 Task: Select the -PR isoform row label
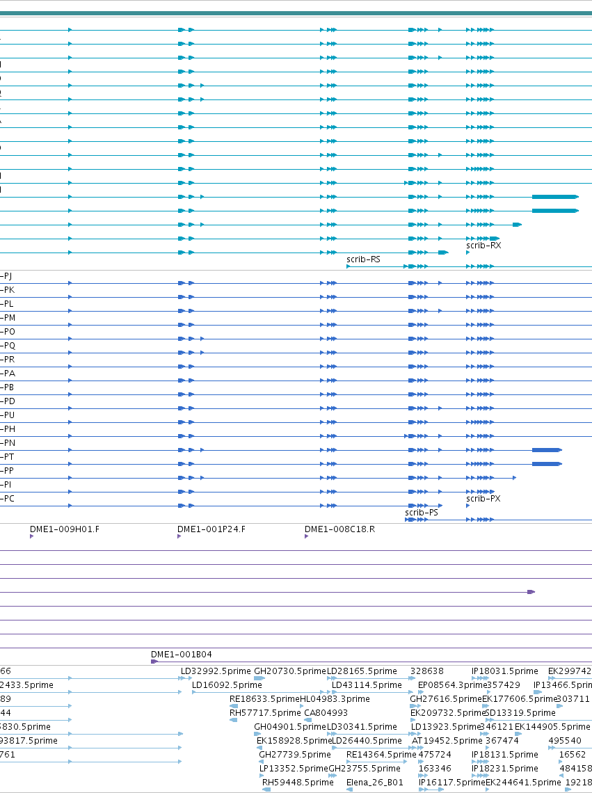coord(7,360)
